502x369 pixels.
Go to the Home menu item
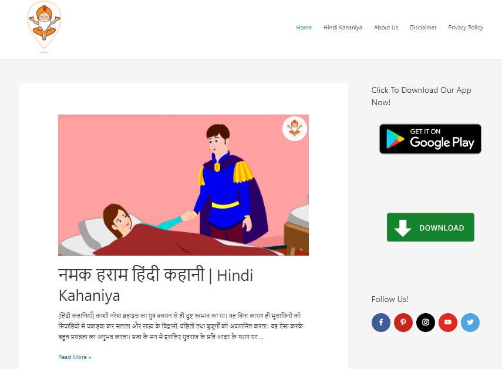coord(304,28)
